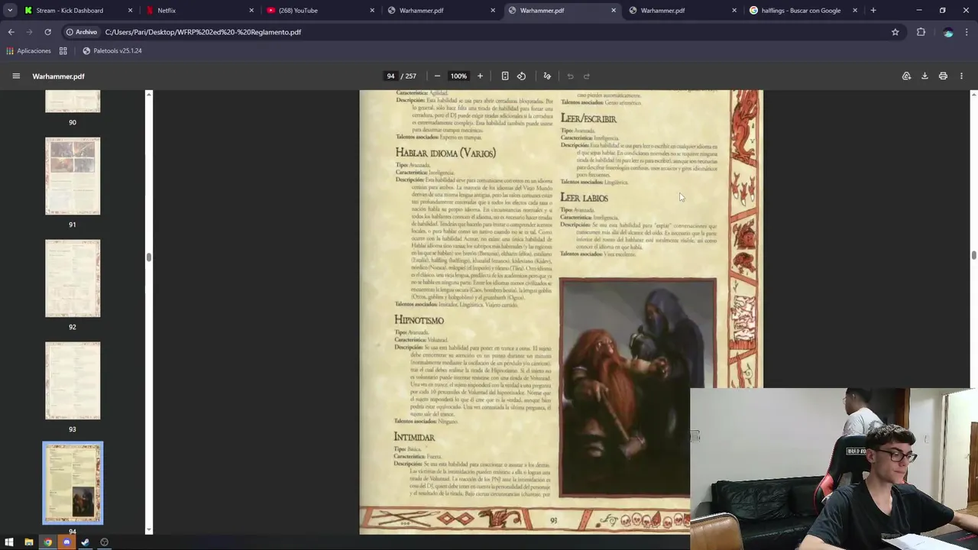978x550 pixels.
Task: Open the Aplicaciones apps shortcut
Action: point(28,50)
